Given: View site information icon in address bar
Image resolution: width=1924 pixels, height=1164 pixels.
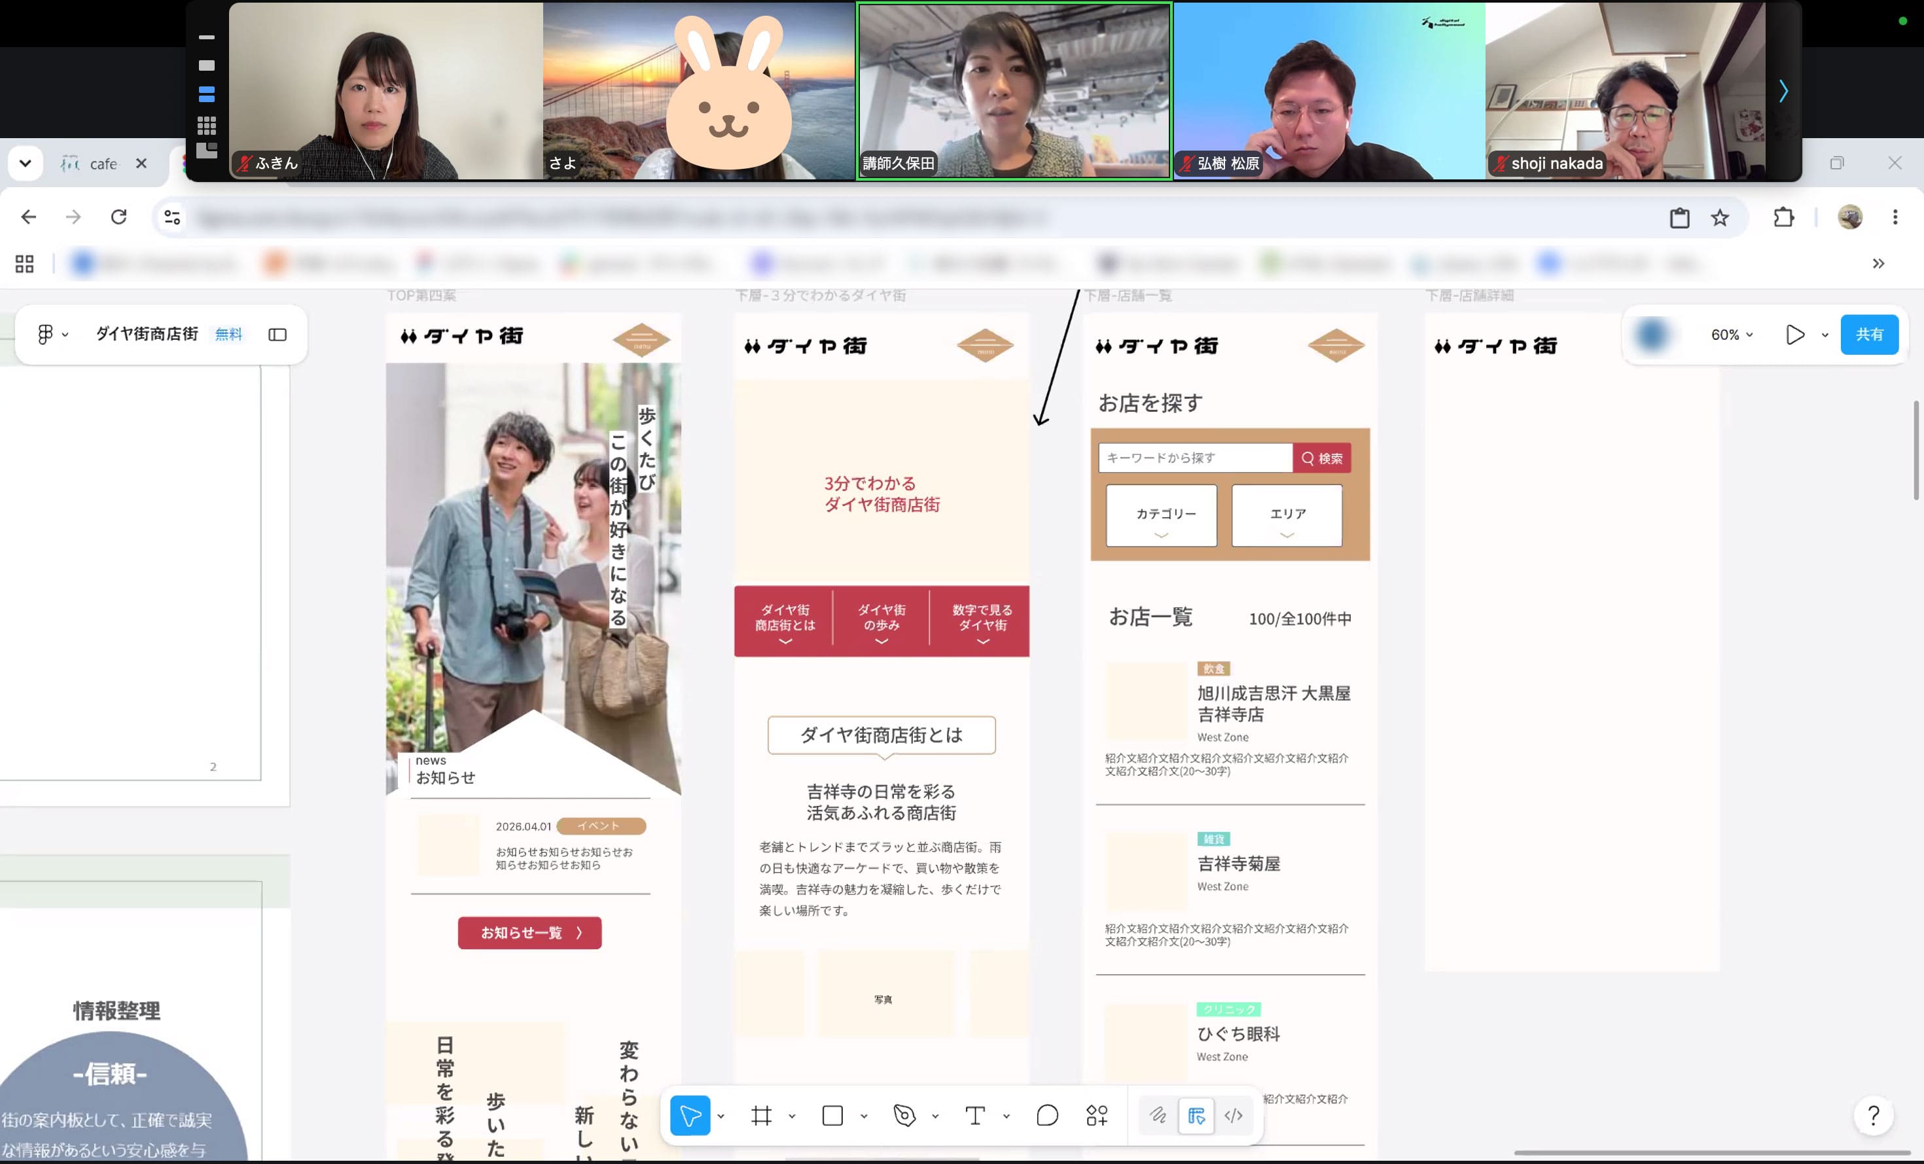Looking at the screenshot, I should (171, 217).
